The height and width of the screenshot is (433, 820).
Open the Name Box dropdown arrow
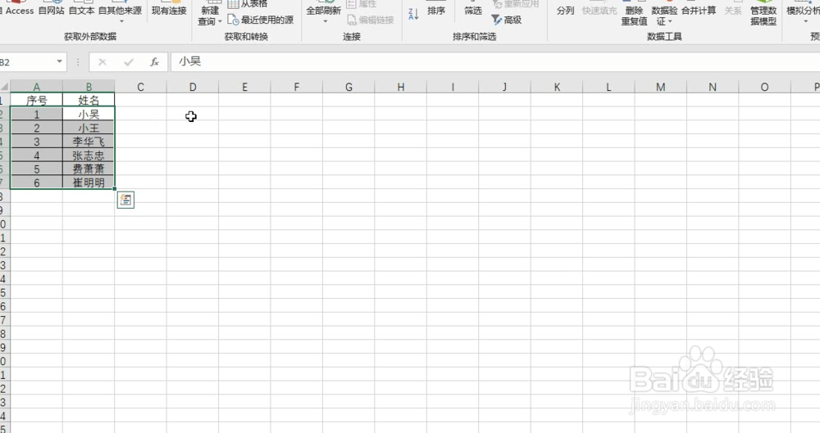pos(60,61)
